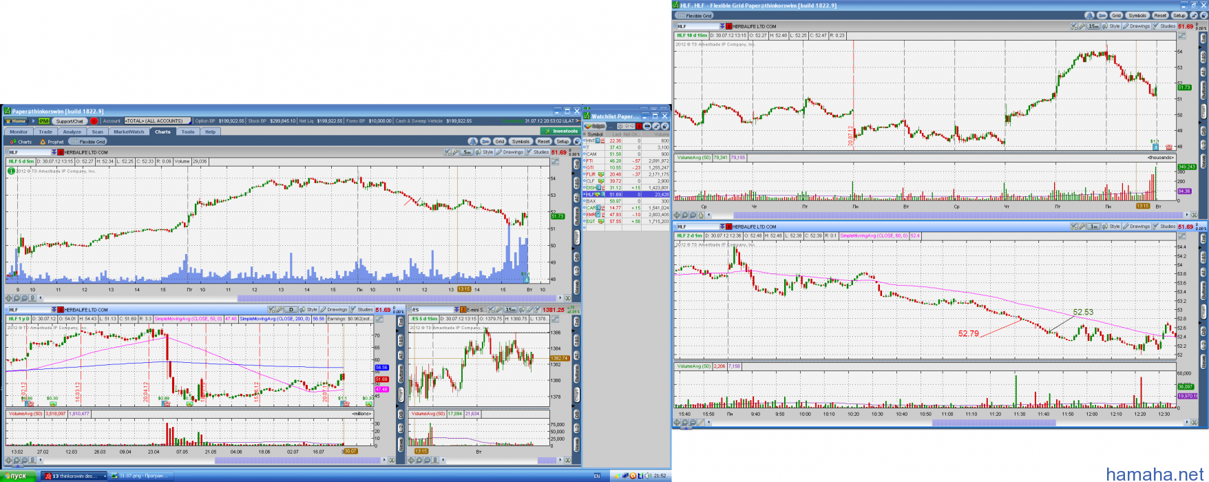The width and height of the screenshot is (1209, 482).
Task: Open the 5m timeframe selector in main chart
Action: (467, 152)
